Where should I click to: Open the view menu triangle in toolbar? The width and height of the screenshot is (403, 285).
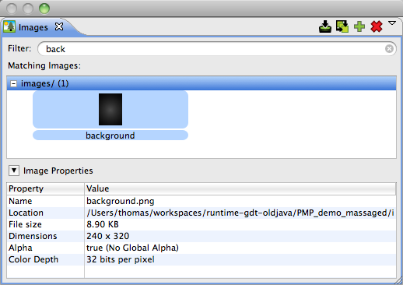tap(392, 23)
